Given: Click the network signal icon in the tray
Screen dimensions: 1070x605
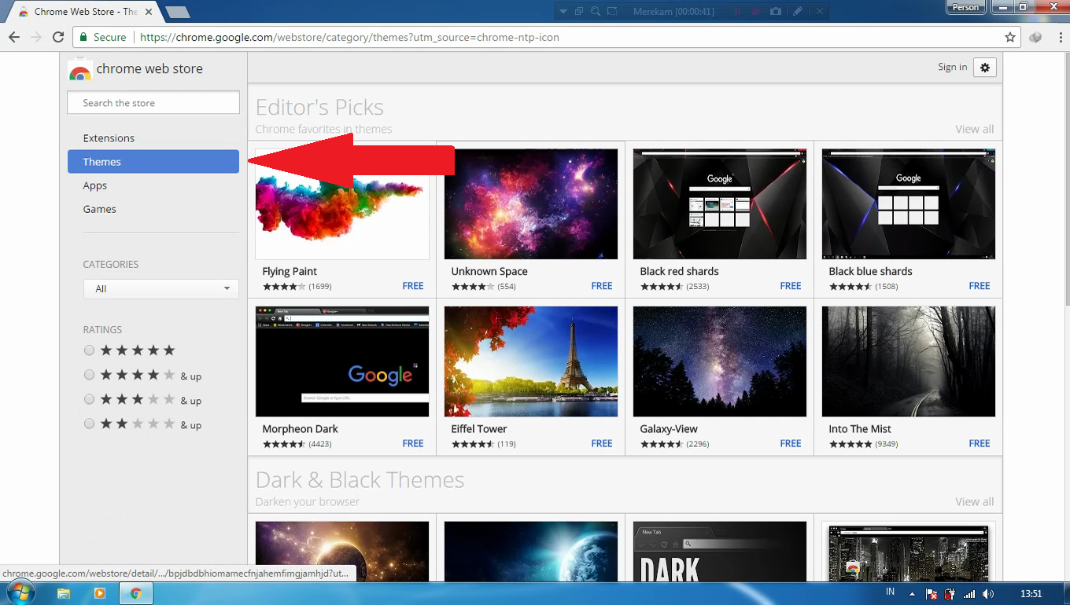Looking at the screenshot, I should [x=969, y=594].
